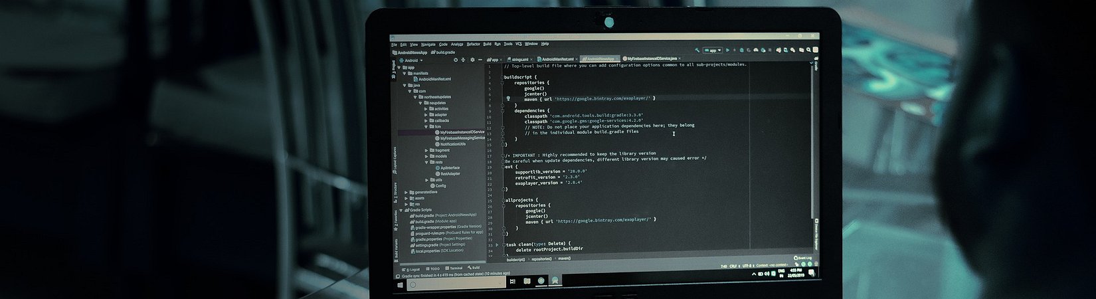Image resolution: width=1096 pixels, height=299 pixels.
Task: Select ApiInterface in rests package
Action: (x=448, y=168)
